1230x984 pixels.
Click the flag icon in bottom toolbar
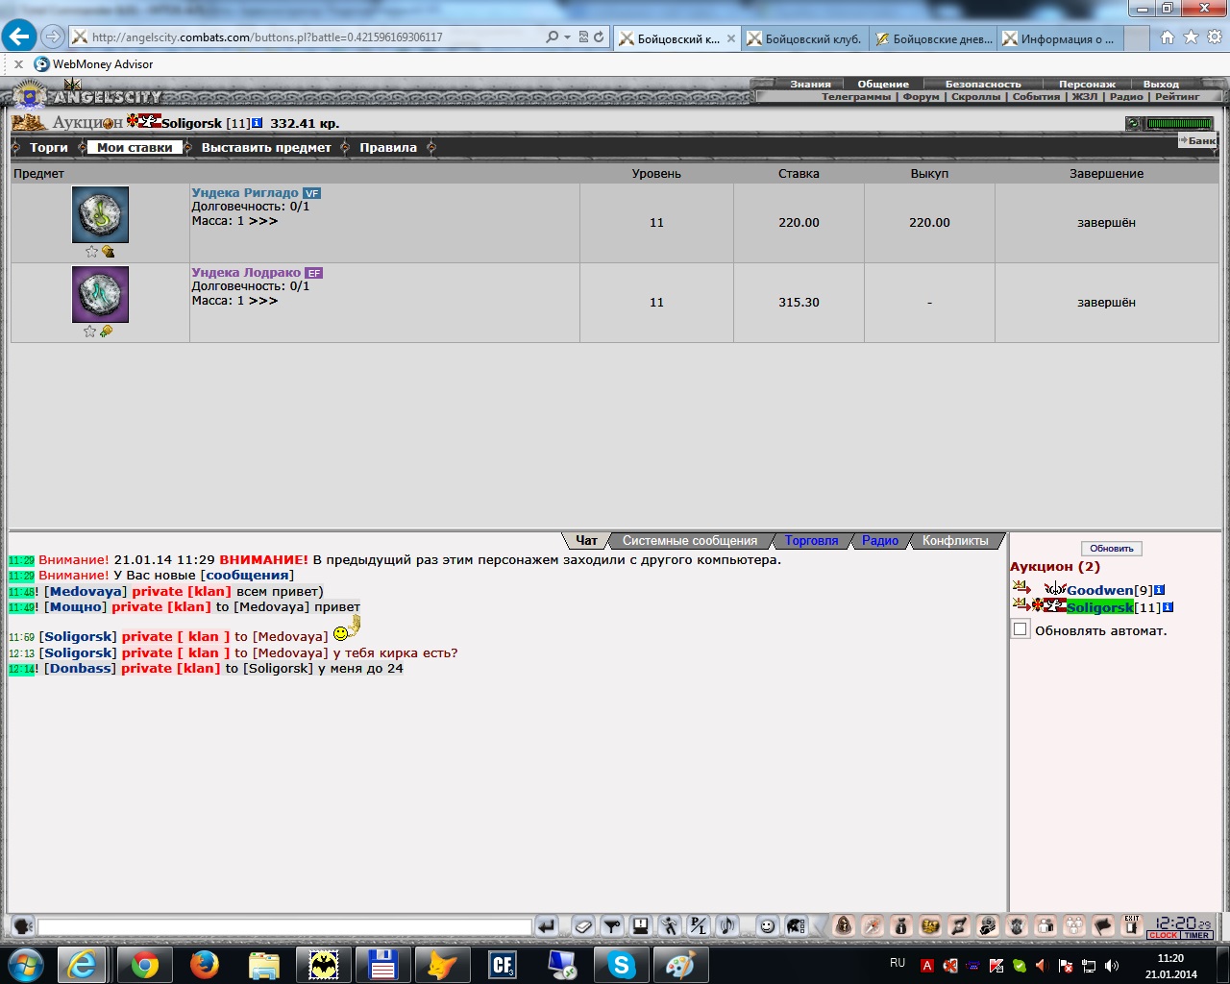1103,926
